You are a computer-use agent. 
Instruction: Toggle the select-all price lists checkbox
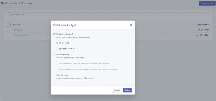[x=8, y=25]
